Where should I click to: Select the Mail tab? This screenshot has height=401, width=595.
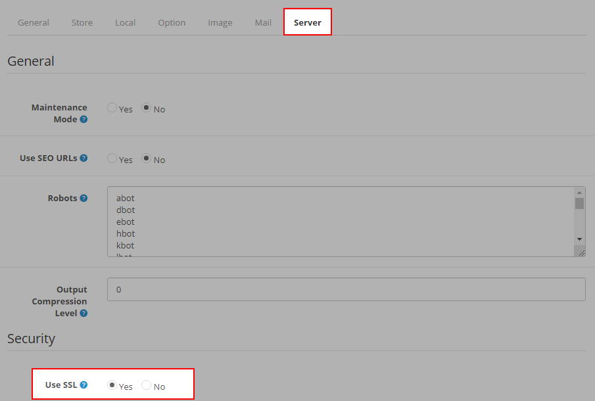[263, 23]
